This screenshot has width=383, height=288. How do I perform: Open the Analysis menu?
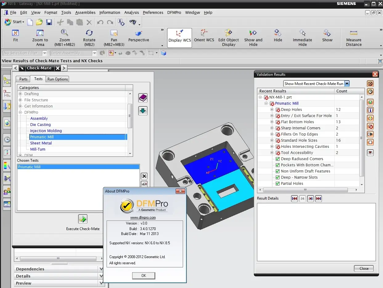pyautogui.click(x=132, y=13)
